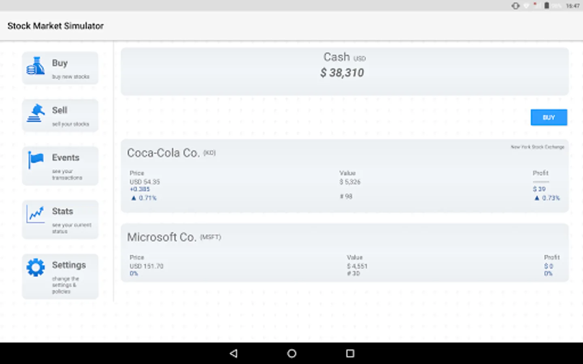
Task: Click 'see your current status' subtitle
Action: [72, 228]
